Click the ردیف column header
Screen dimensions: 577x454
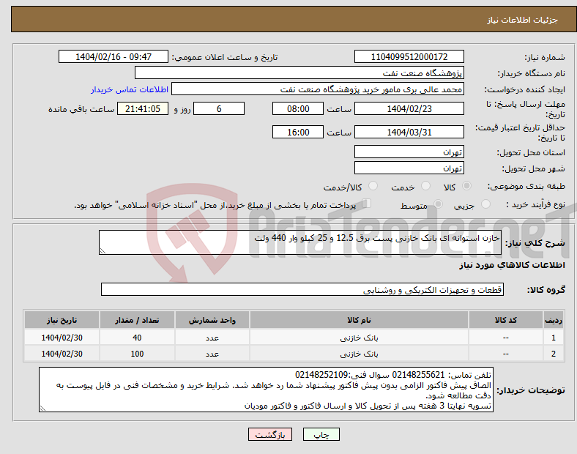tap(554, 320)
